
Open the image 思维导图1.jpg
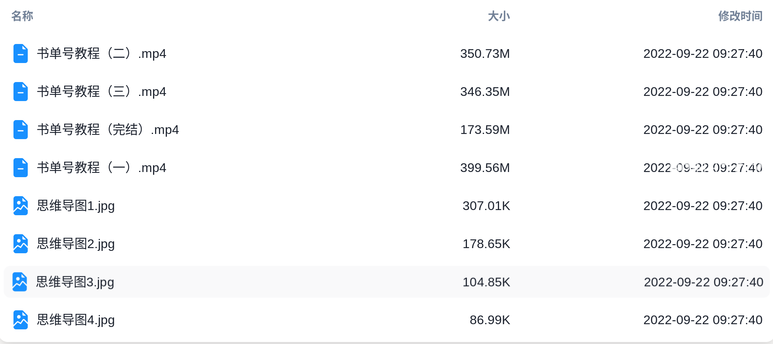pyautogui.click(x=76, y=206)
